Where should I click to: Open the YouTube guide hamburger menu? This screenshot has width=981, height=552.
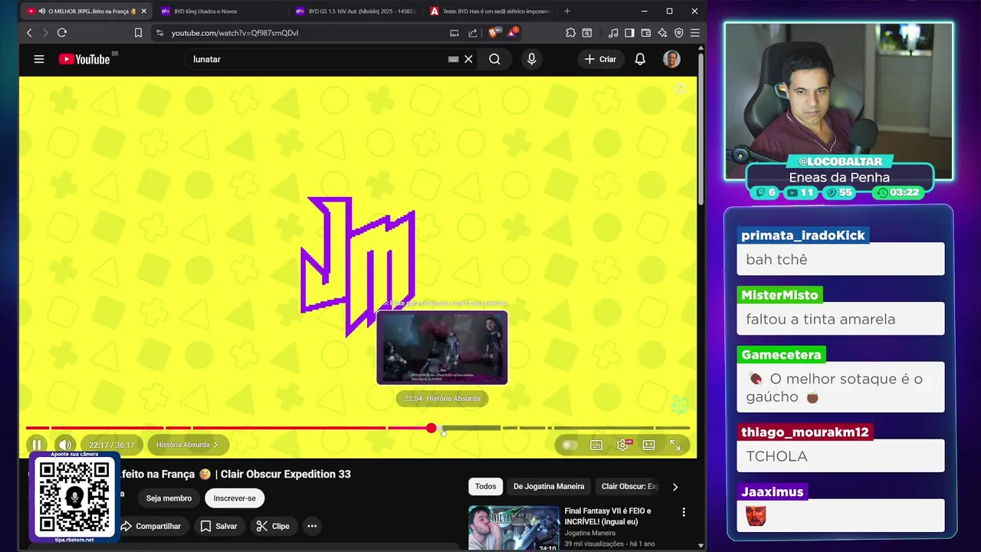click(39, 59)
